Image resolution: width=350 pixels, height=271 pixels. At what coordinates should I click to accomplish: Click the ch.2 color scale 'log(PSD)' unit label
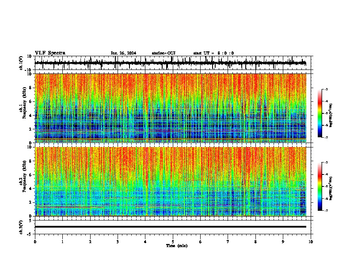331,188
